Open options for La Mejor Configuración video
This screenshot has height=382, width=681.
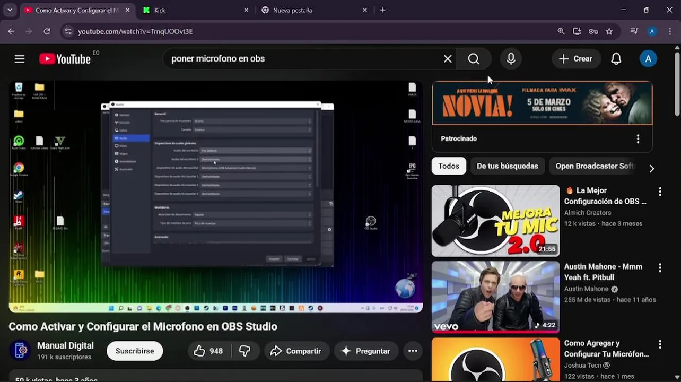click(x=660, y=192)
